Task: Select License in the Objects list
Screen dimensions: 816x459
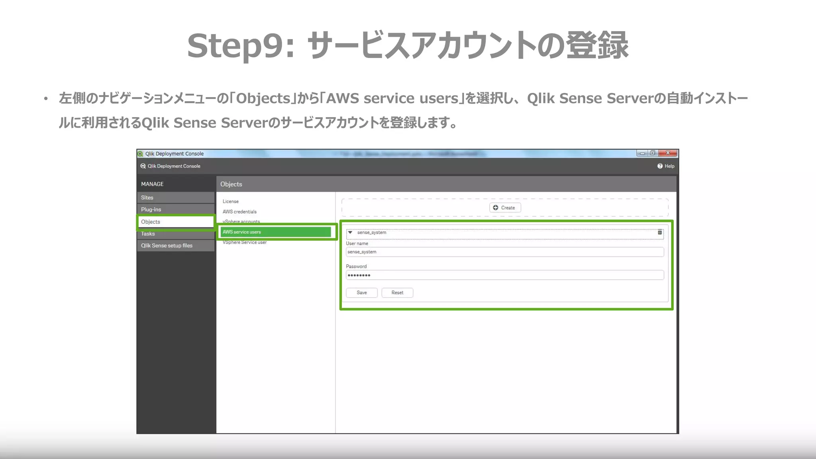Action: [231, 202]
